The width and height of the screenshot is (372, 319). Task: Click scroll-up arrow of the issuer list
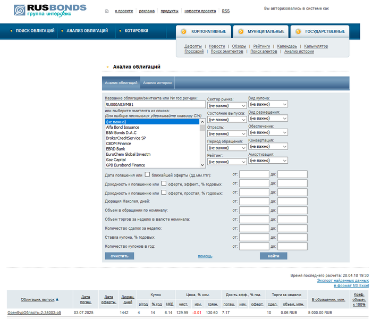(202, 122)
